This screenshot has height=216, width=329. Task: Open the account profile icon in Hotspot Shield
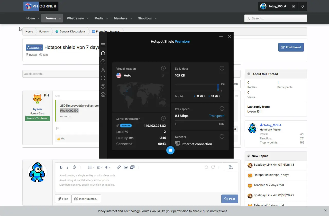103,70
